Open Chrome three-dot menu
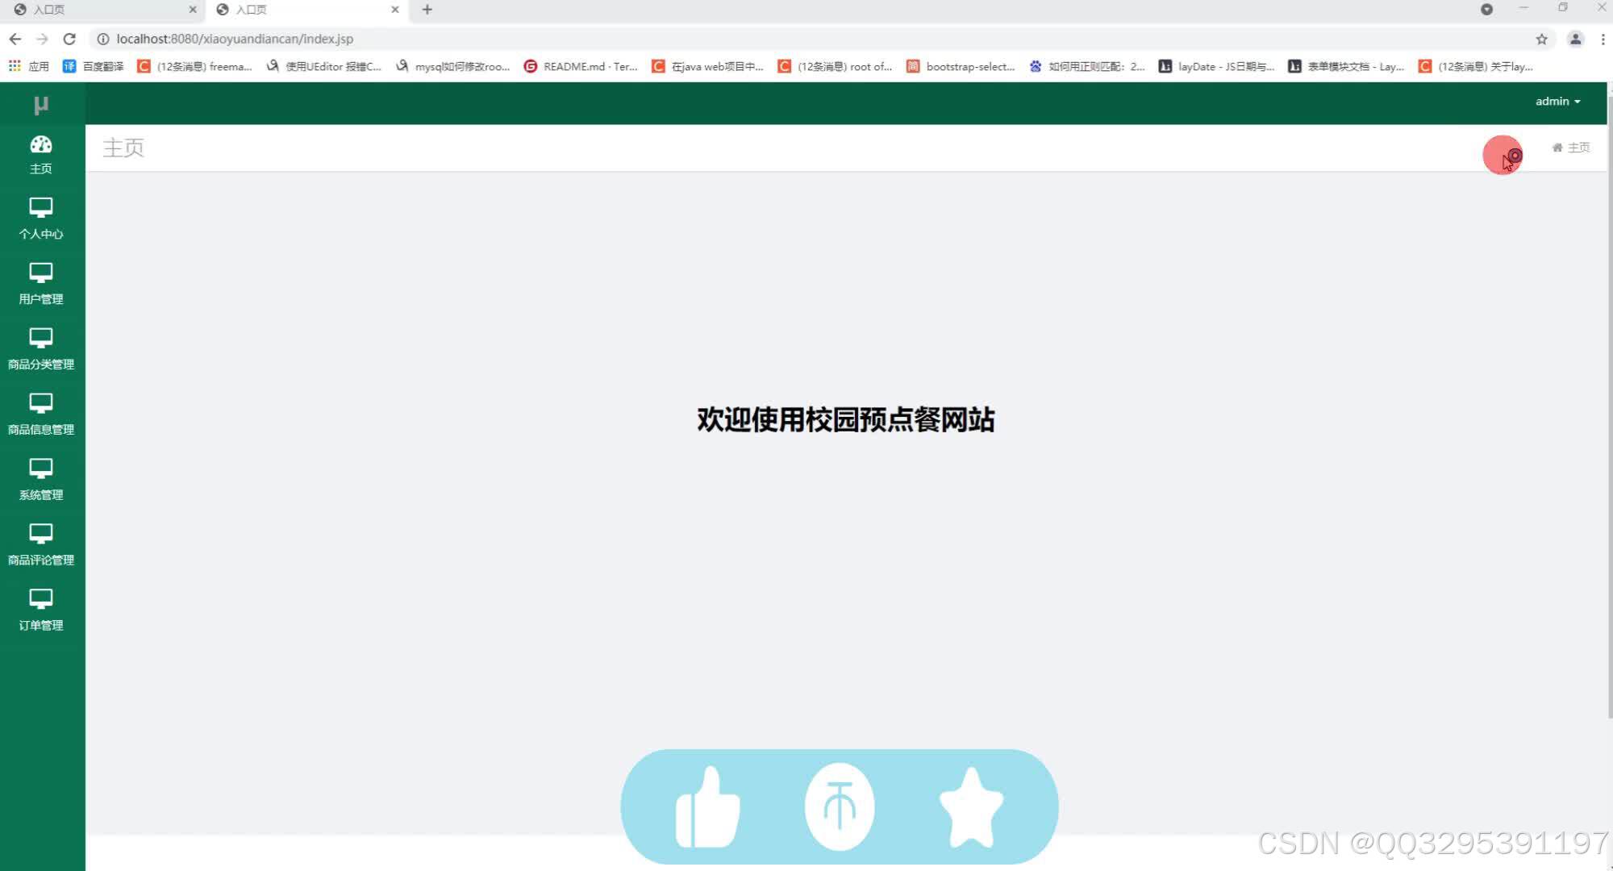Screen dimensions: 1613x871 point(1603,39)
